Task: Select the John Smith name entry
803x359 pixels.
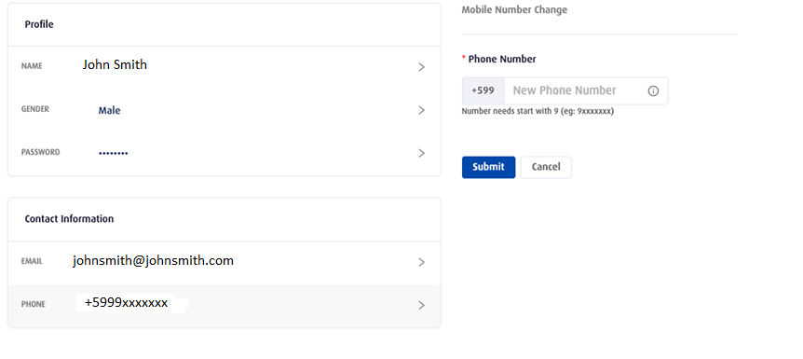Action: [115, 64]
